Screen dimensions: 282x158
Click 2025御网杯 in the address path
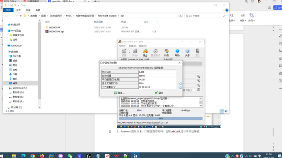56,16
